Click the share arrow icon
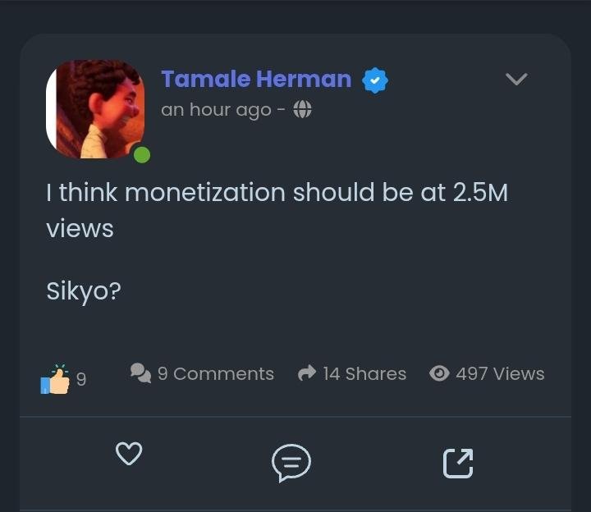The image size is (591, 512). (x=307, y=373)
